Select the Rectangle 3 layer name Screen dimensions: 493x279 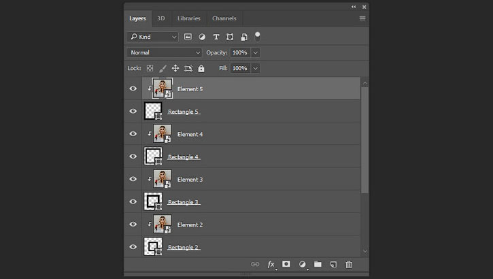184,202
